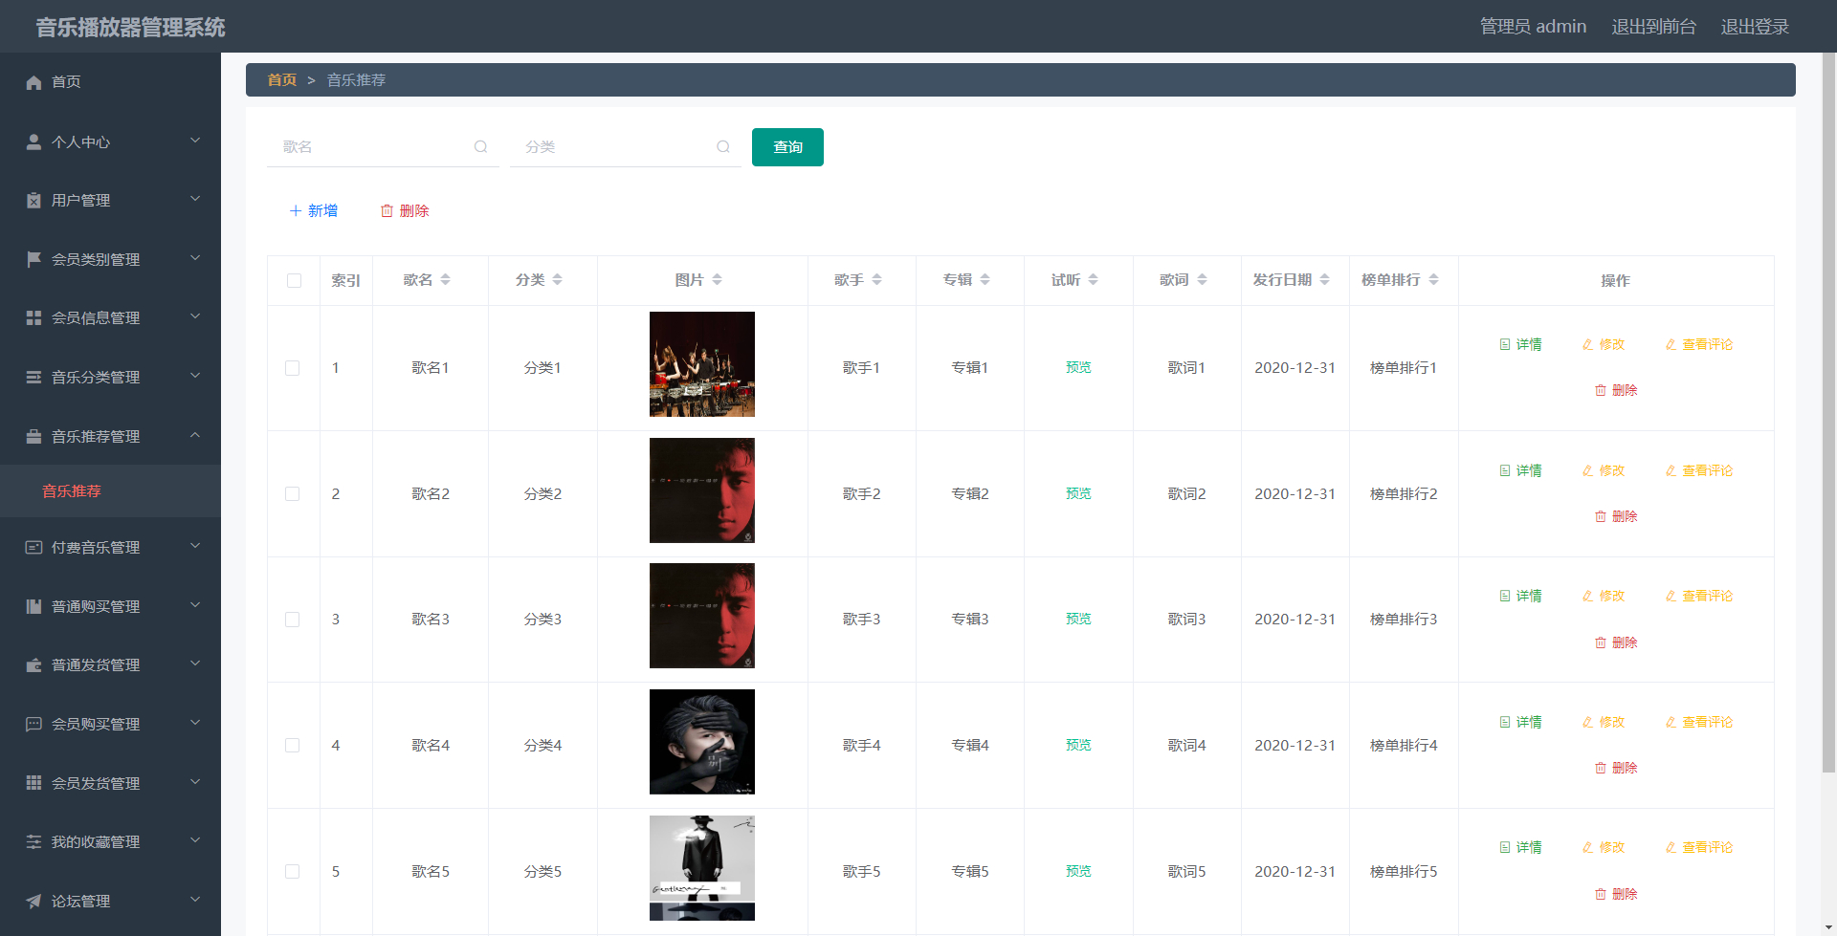Screen dimensions: 1837x936
Task: Select the 用户管理 sidebar icon
Action: pyautogui.click(x=33, y=200)
